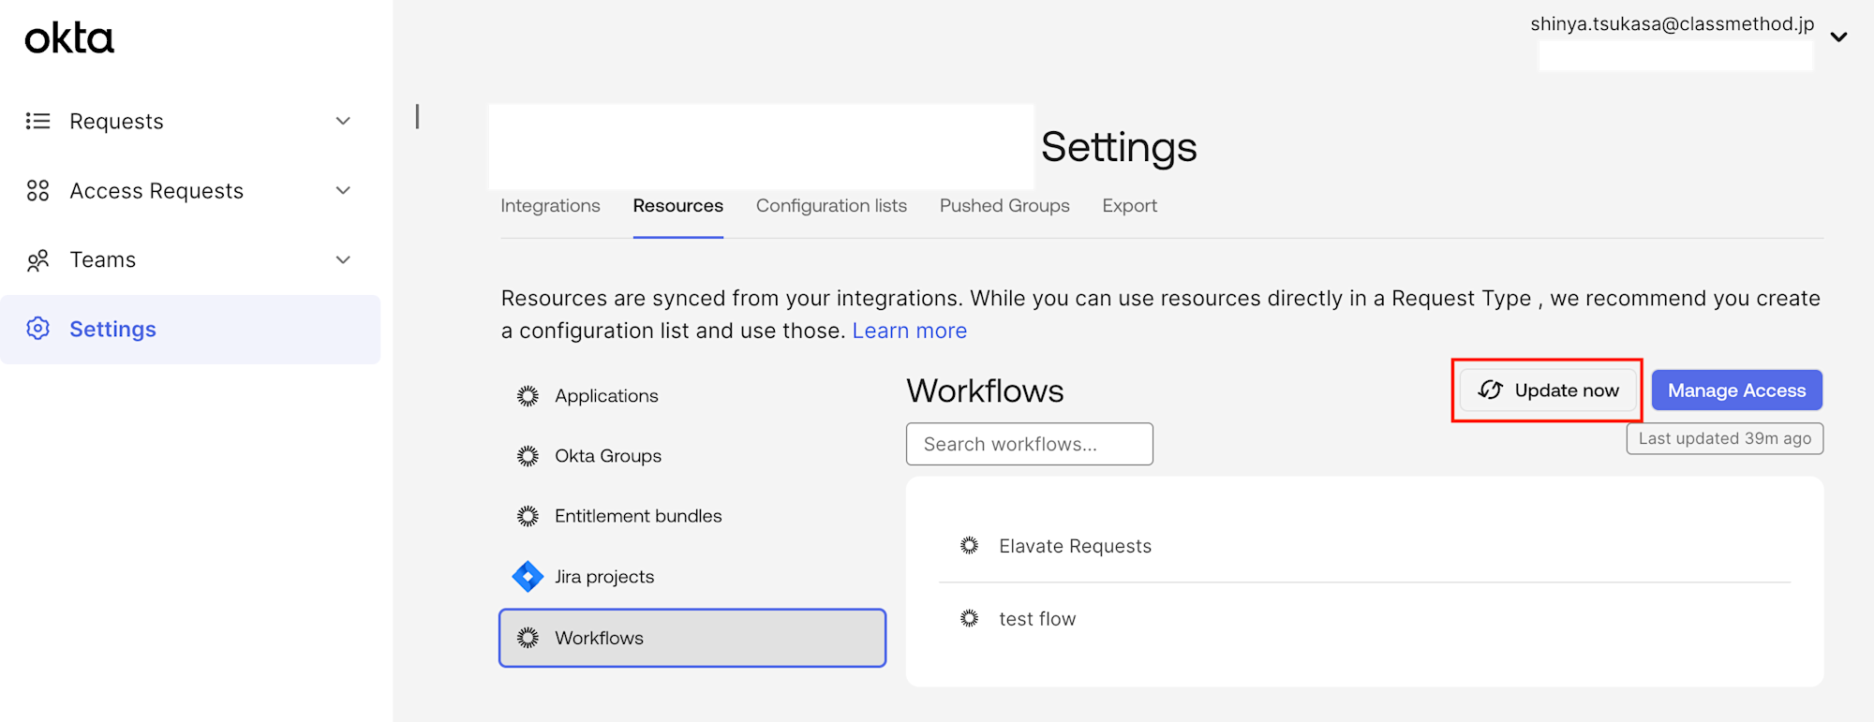Expand the Teams menu chevron
The image size is (1874, 722).
[x=343, y=259]
